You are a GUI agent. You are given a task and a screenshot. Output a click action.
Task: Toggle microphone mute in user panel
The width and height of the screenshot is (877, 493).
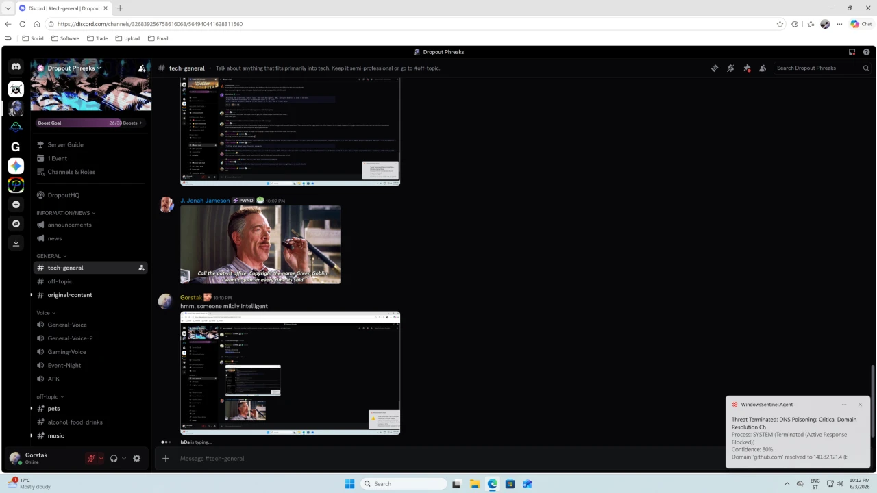pyautogui.click(x=90, y=458)
